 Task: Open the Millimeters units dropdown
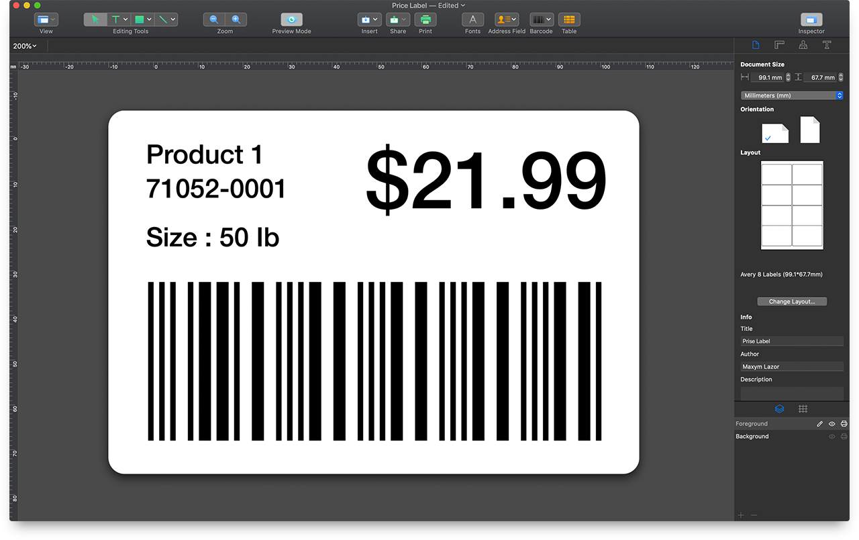(792, 95)
